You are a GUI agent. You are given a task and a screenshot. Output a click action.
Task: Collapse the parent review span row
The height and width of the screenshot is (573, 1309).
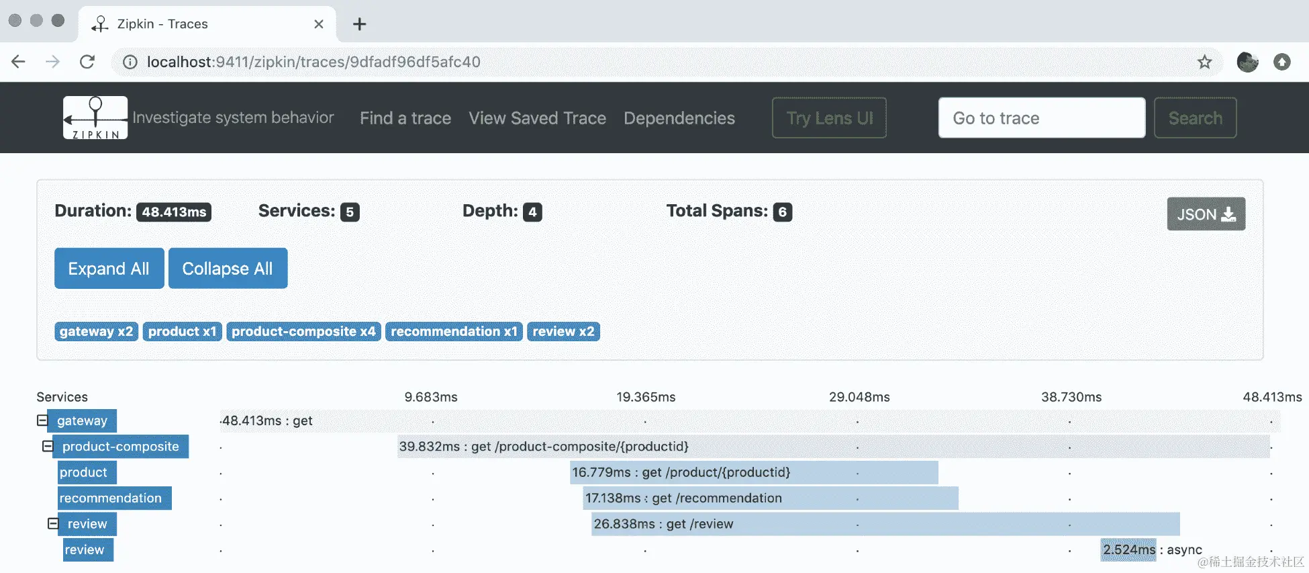[53, 523]
